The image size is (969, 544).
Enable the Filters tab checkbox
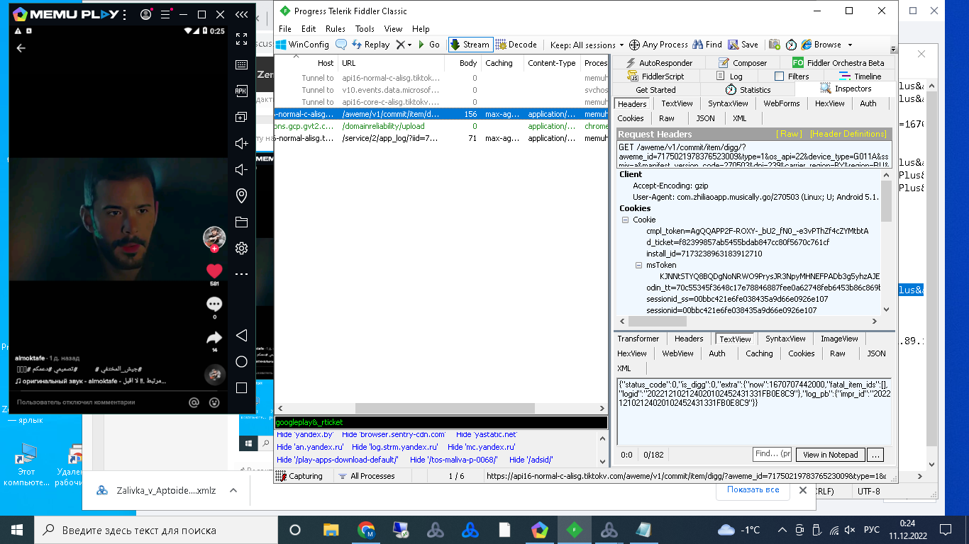(x=780, y=76)
